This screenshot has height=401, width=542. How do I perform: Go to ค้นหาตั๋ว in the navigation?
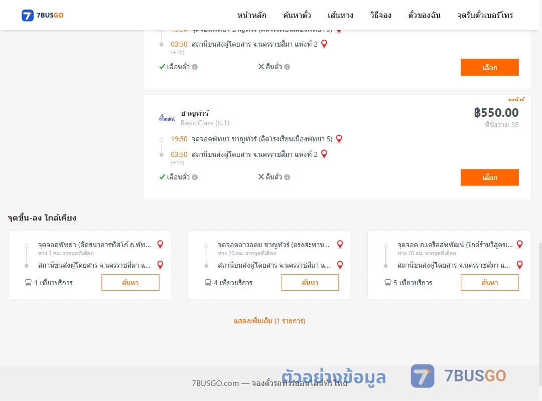click(x=297, y=15)
